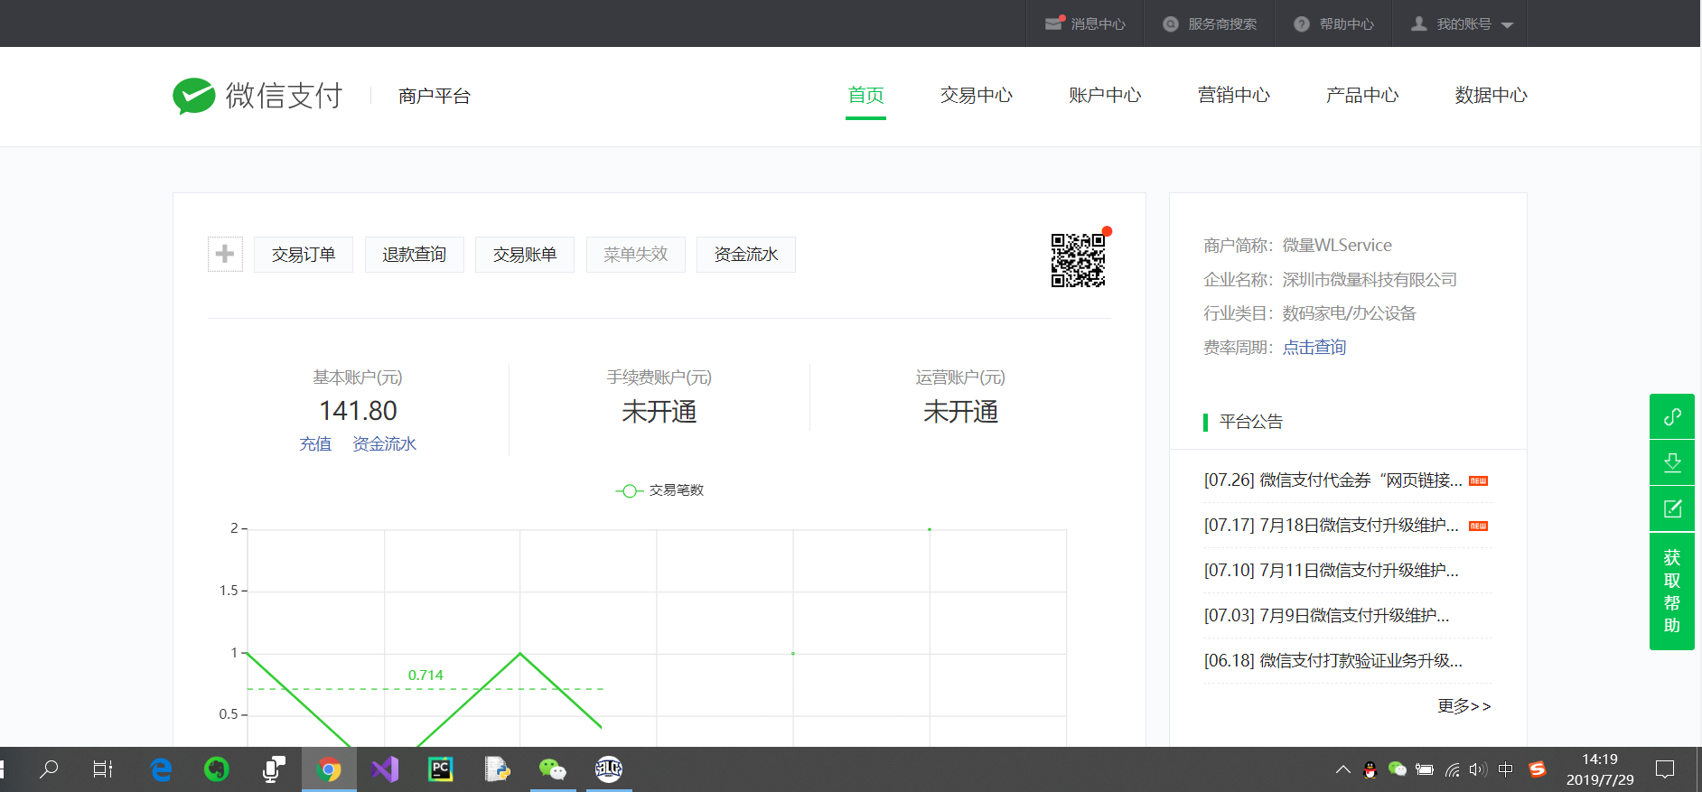
Task: Open the 获取帮助 side button
Action: point(1672,592)
